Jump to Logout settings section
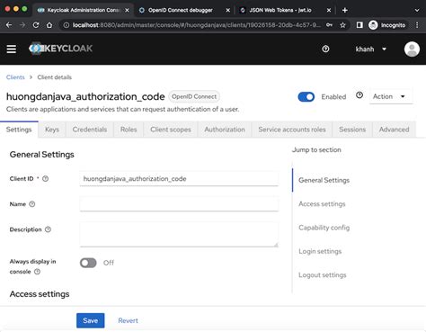Image resolution: width=426 pixels, height=332 pixels. (x=323, y=275)
